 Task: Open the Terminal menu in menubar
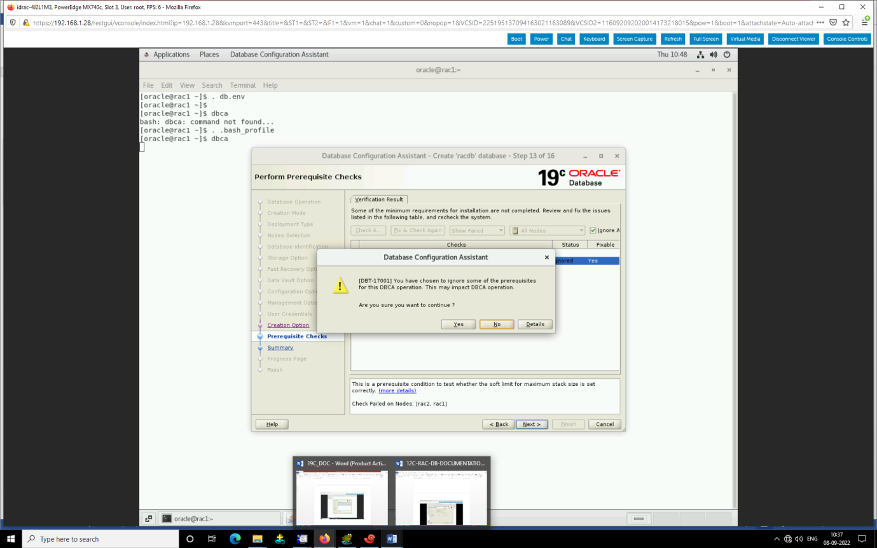tap(243, 85)
